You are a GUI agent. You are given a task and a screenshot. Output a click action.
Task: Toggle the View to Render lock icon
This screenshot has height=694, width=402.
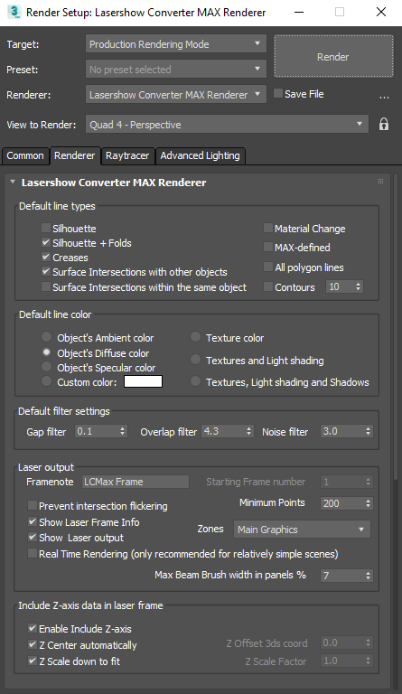tap(383, 125)
